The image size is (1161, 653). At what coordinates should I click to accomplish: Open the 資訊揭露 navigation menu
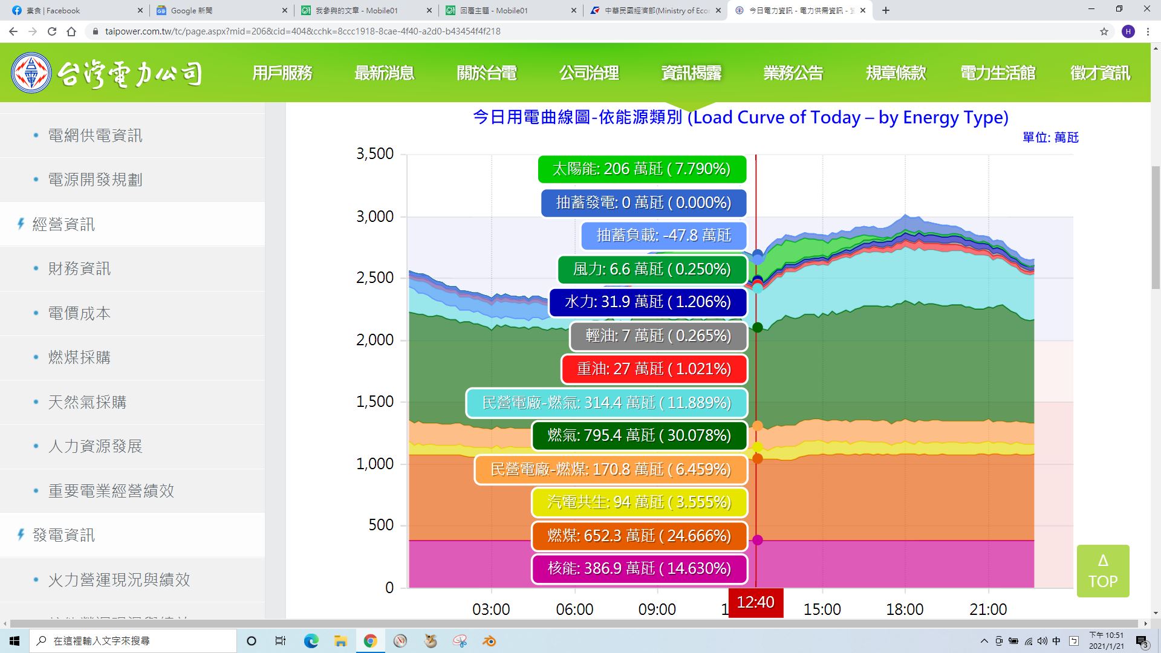(691, 73)
